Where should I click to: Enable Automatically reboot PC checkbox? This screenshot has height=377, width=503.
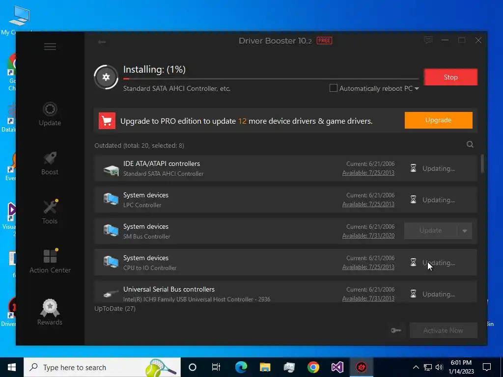point(334,88)
